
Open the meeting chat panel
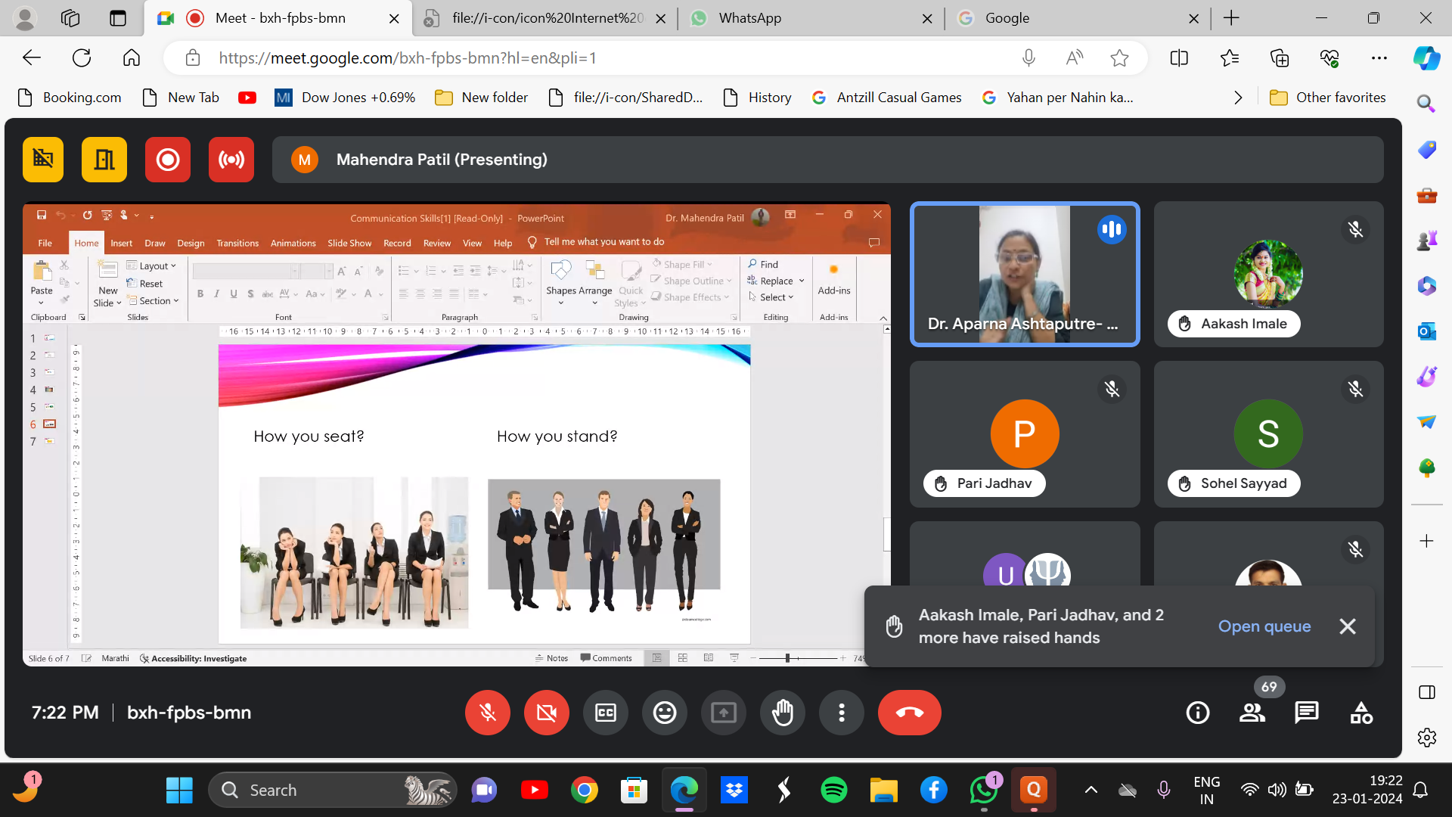point(1306,713)
